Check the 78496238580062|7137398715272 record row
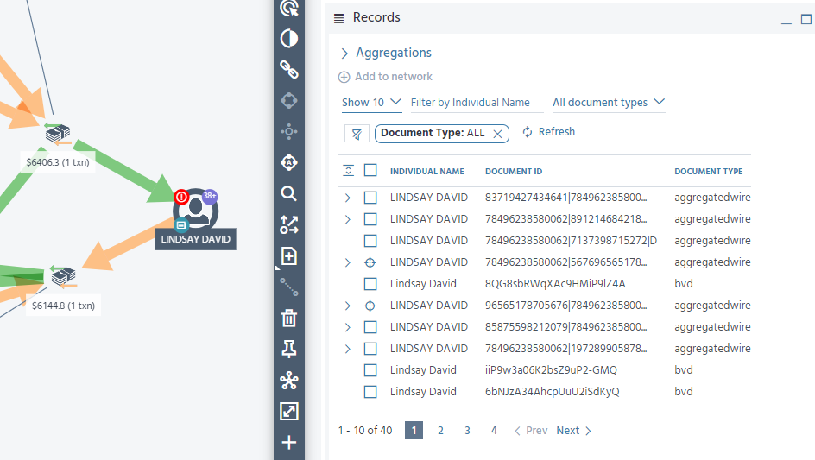 coord(370,241)
